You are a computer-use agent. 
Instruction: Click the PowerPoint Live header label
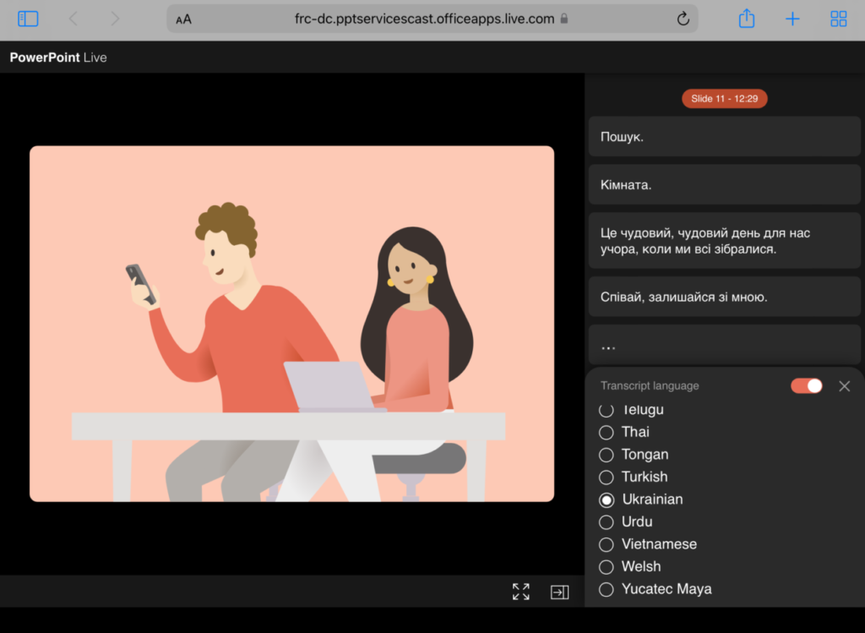(x=57, y=57)
